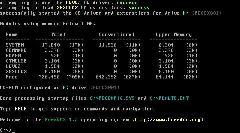Click the green 'success' after UDVD2 CD driver
The image size is (240, 133).
click(x=127, y=3)
